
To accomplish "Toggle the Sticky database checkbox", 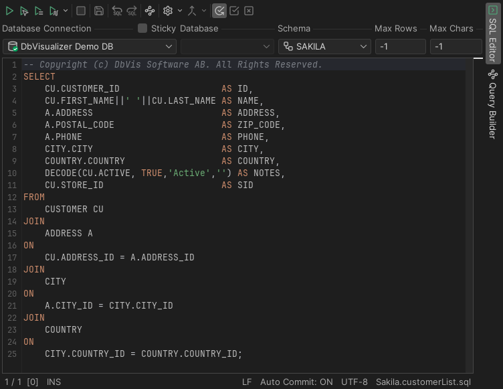I will tap(142, 28).
